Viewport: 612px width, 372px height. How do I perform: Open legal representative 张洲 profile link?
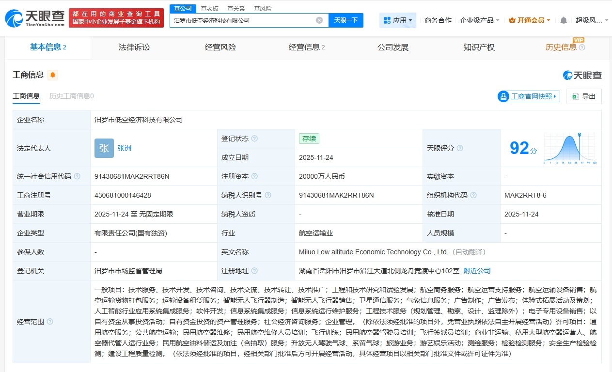pos(123,148)
